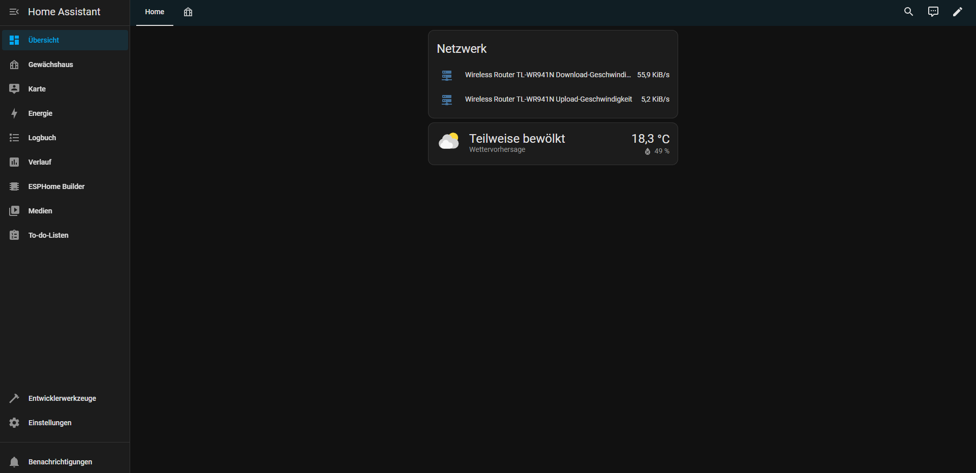Open Einstellungen settings
Screen dimensions: 976x473
pos(50,423)
